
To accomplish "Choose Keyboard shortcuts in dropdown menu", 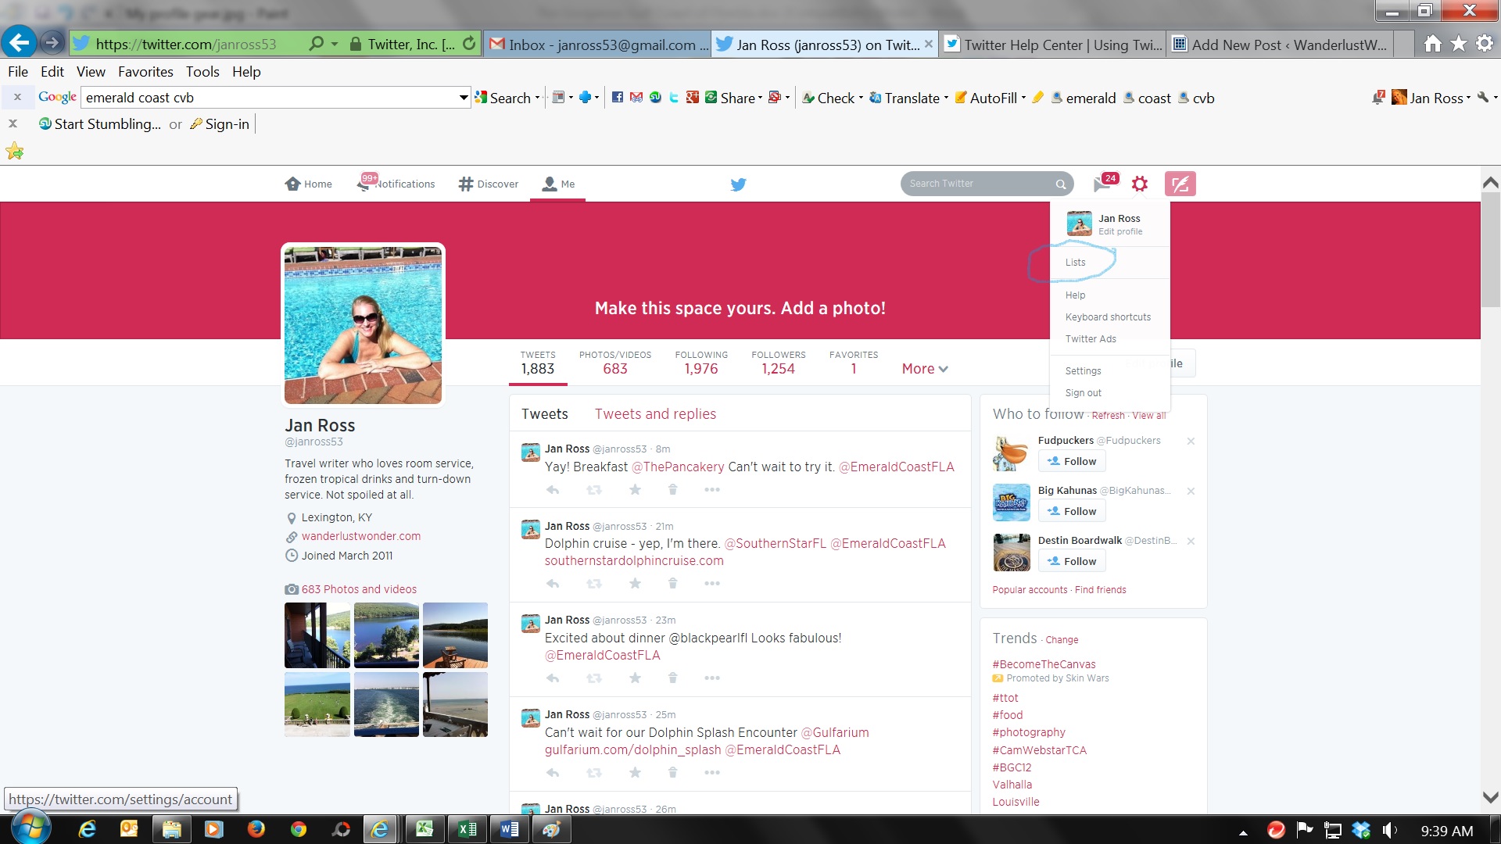I will tap(1108, 317).
